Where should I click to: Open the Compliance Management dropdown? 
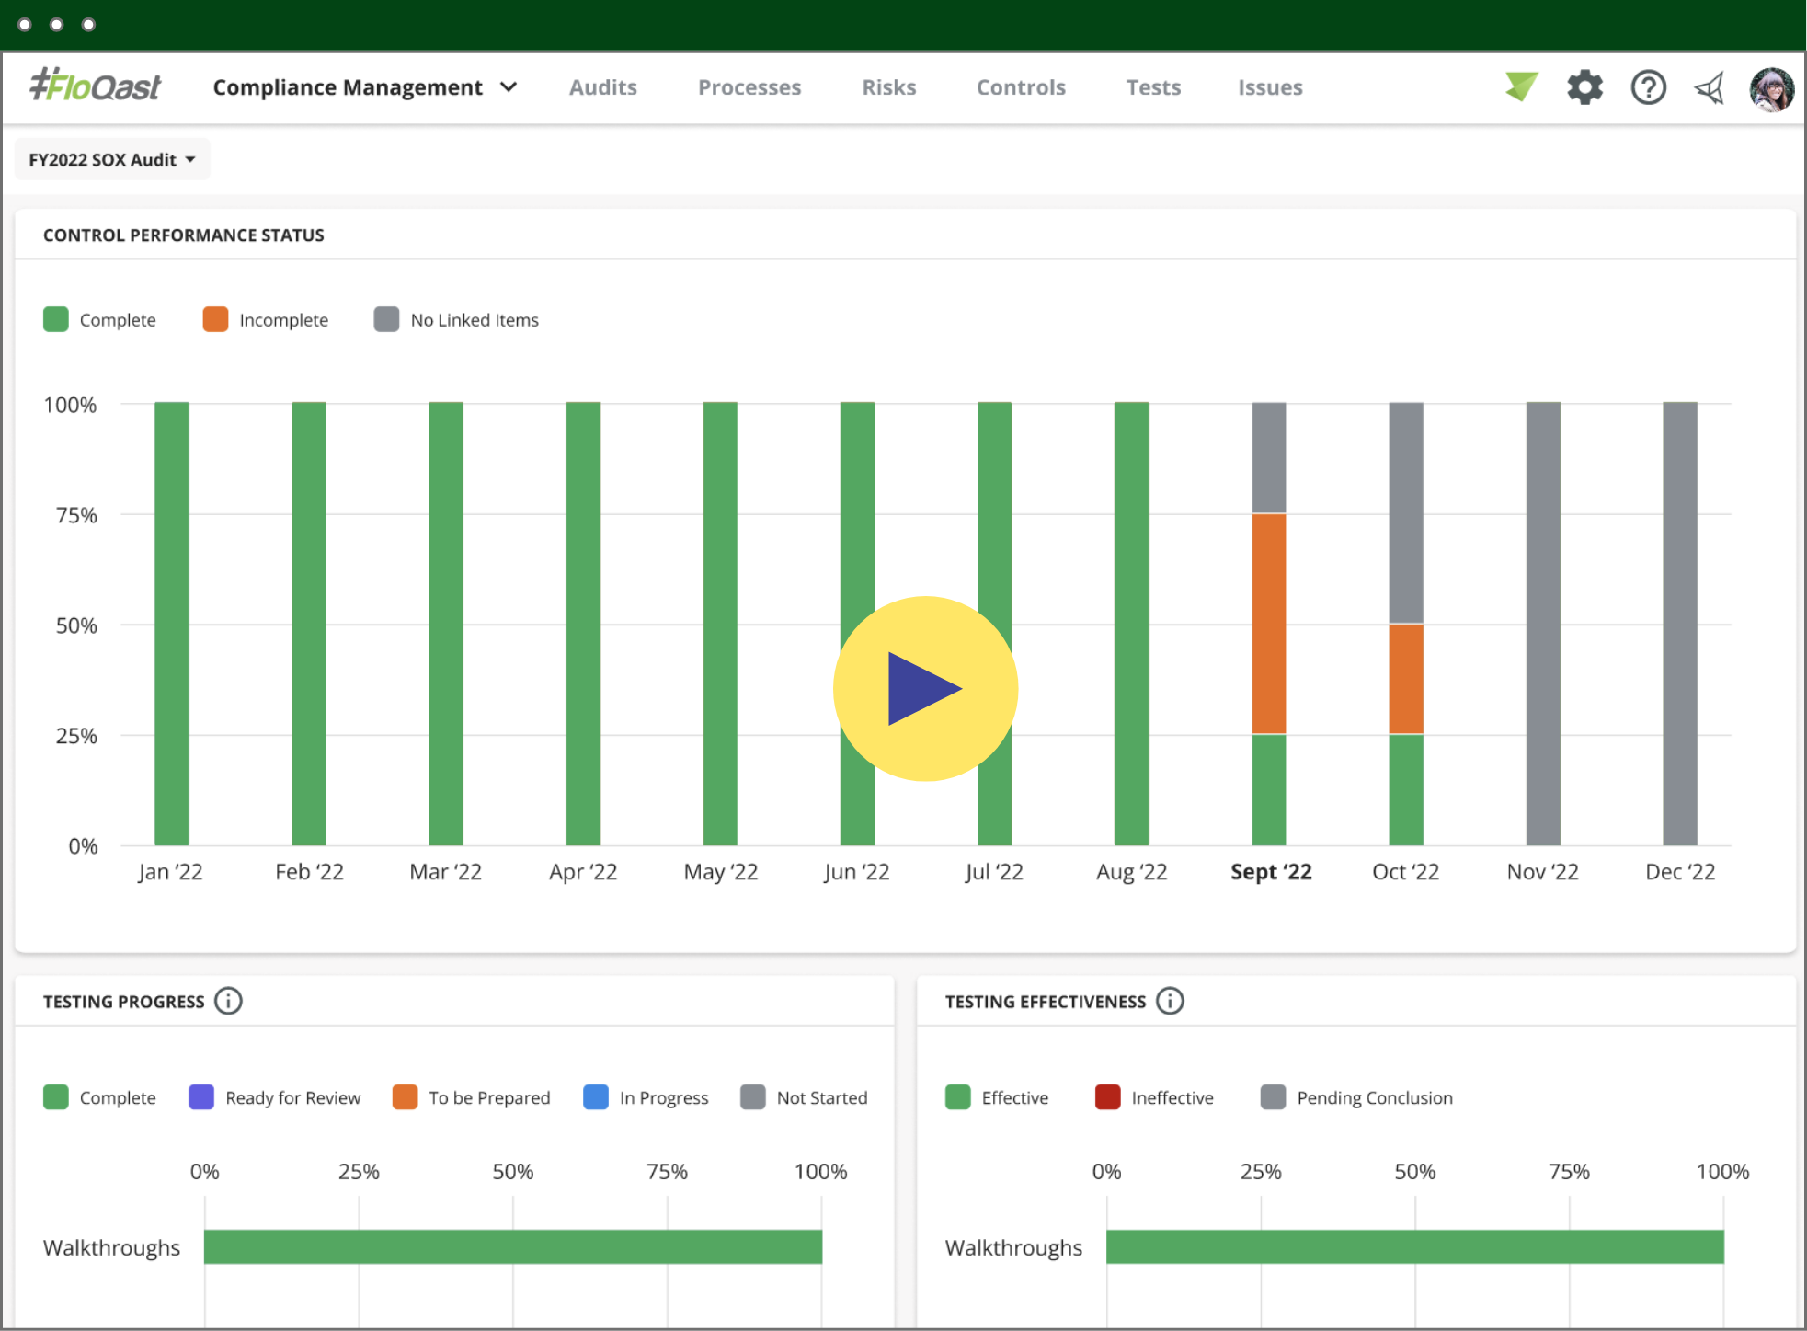pyautogui.click(x=364, y=86)
